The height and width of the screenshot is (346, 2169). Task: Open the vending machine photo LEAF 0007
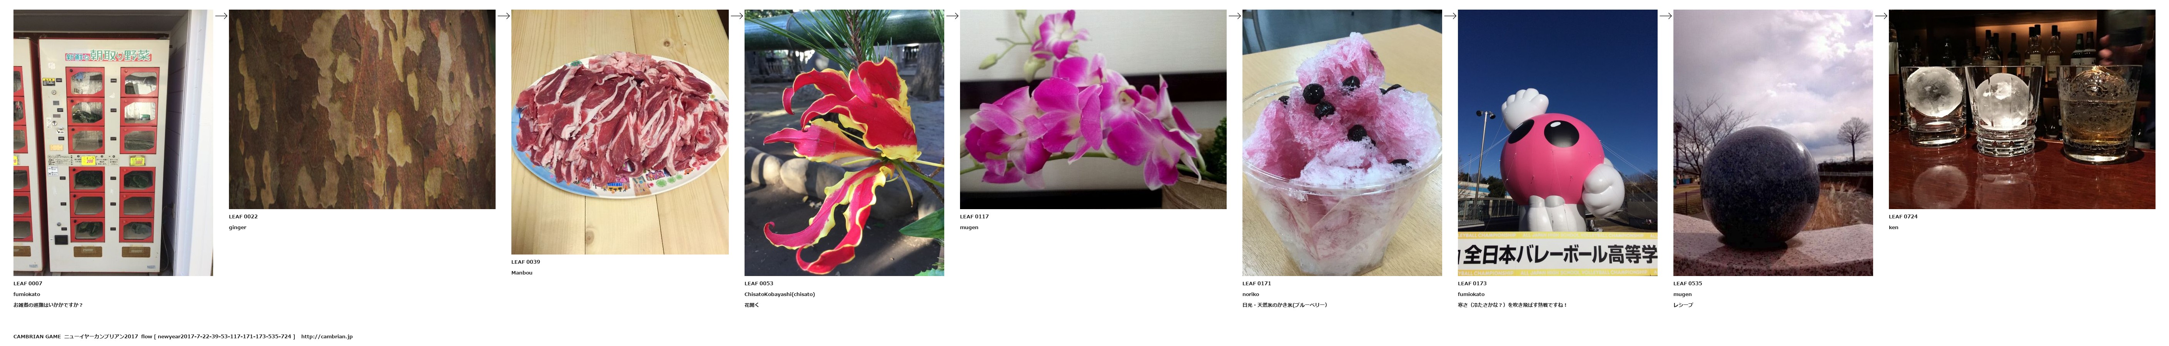point(113,143)
